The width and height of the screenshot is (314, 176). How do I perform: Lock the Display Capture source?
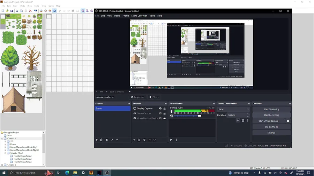tap(164, 109)
